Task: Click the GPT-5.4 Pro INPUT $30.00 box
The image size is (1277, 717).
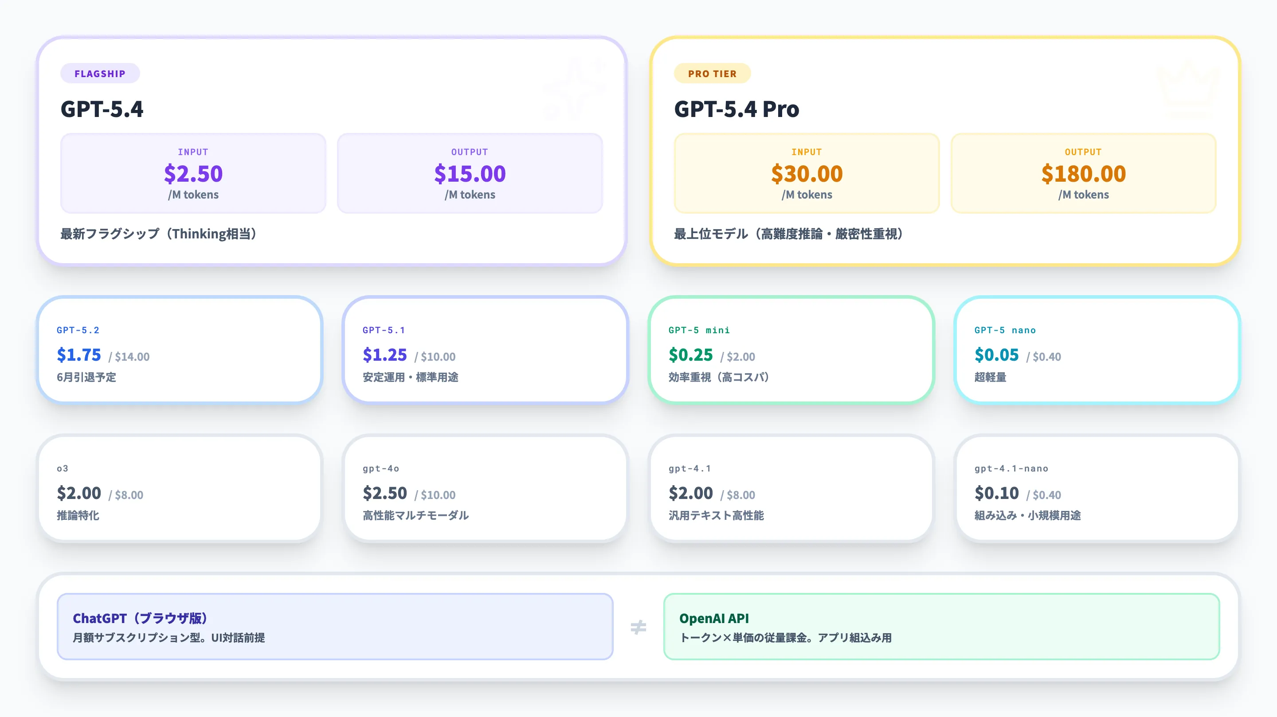Action: pyautogui.click(x=807, y=173)
